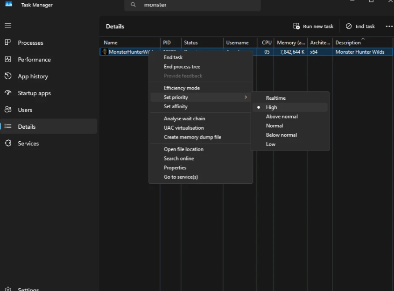394x291 pixels.
Task: Click Set affinity in context menu
Action: pos(176,106)
